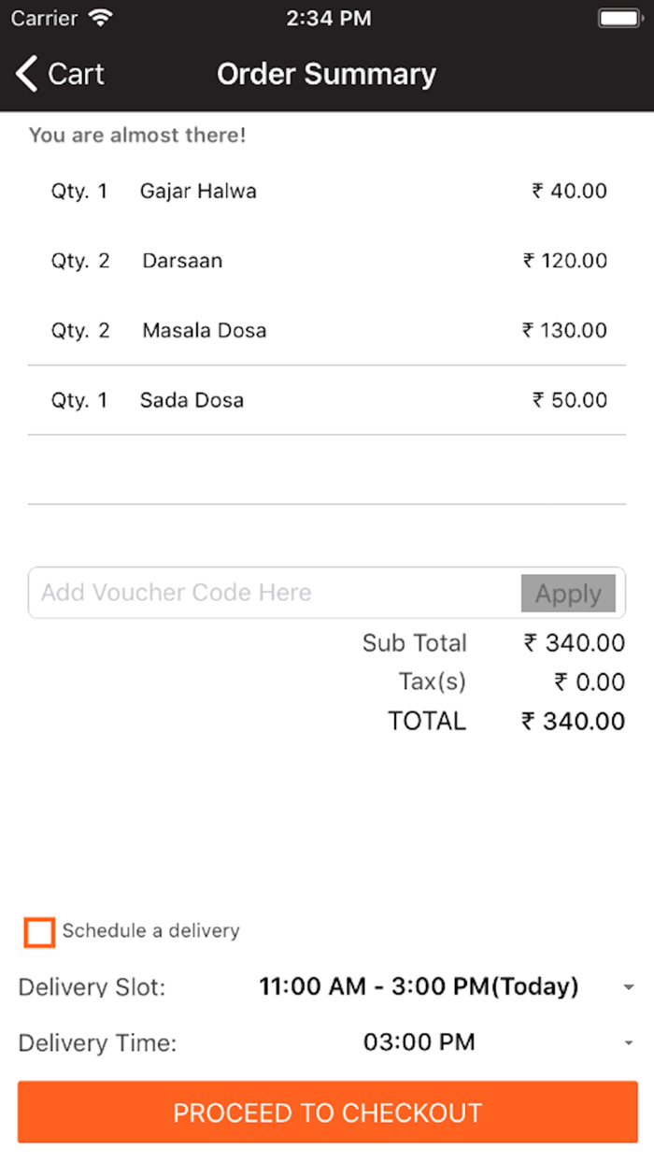Tap the status bar clock
654x1163 pixels.
(x=328, y=18)
